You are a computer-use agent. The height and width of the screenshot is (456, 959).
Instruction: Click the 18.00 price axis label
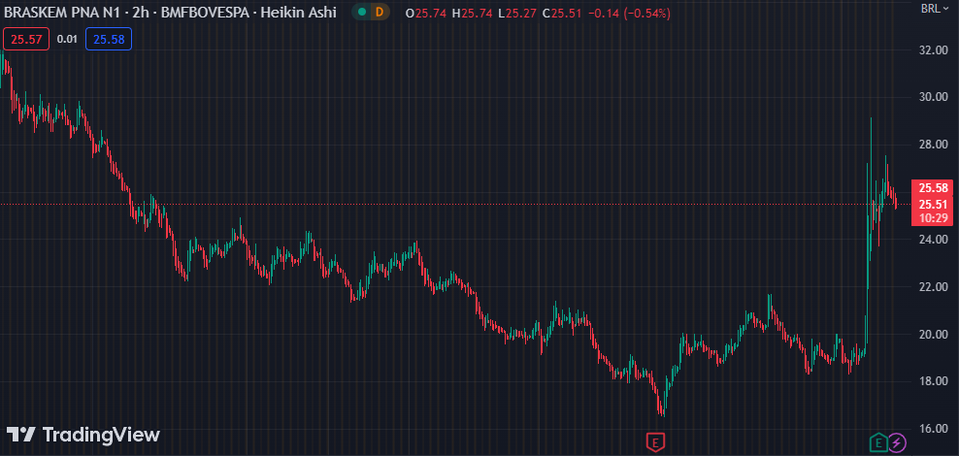[933, 381]
